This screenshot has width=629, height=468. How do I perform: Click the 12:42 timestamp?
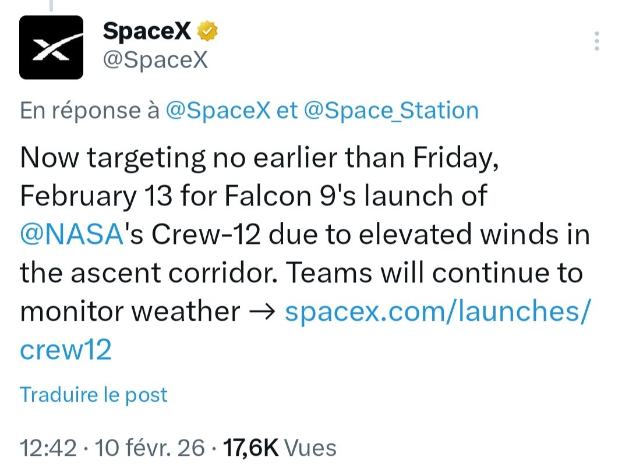click(48, 448)
